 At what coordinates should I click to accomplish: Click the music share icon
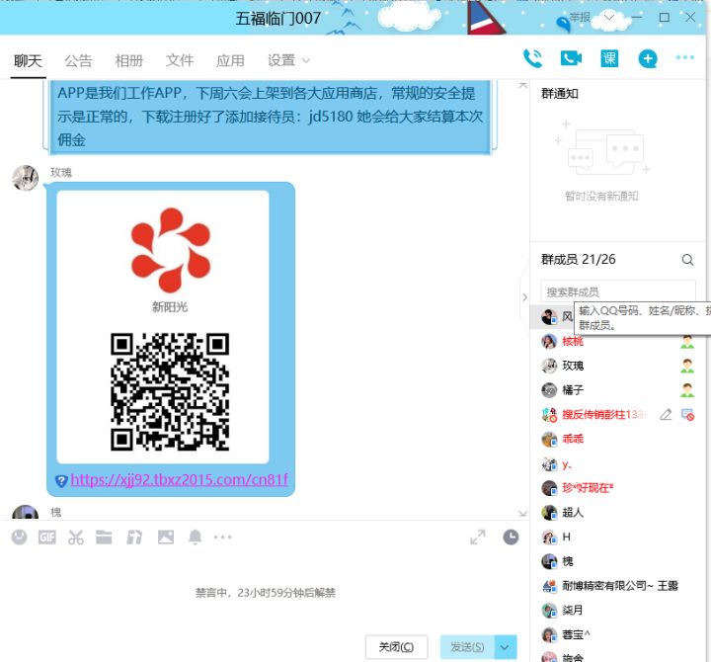pyautogui.click(x=134, y=538)
